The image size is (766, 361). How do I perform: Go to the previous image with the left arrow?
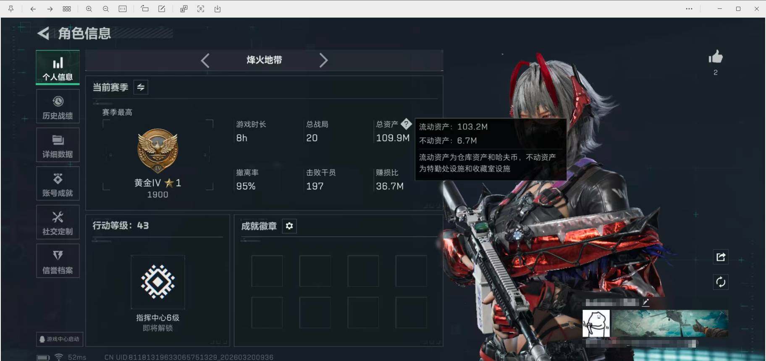33,9
